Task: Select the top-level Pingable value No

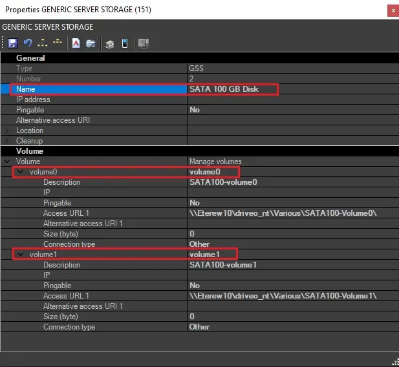Action: point(195,110)
